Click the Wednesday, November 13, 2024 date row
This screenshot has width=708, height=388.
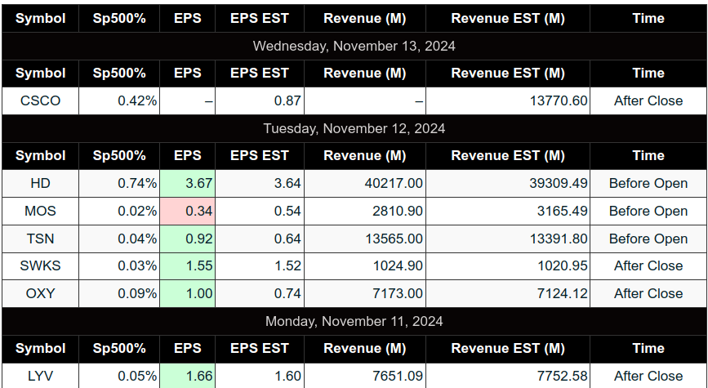coord(354,46)
